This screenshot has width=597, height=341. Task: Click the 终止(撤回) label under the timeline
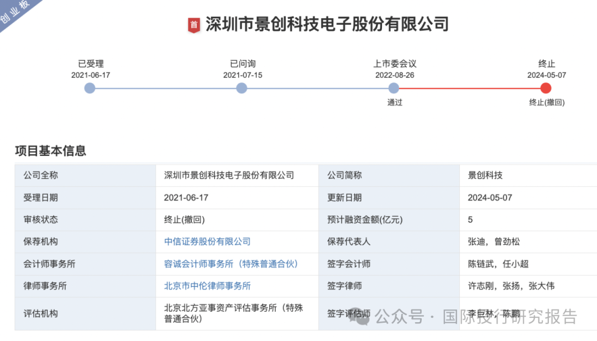tap(547, 102)
